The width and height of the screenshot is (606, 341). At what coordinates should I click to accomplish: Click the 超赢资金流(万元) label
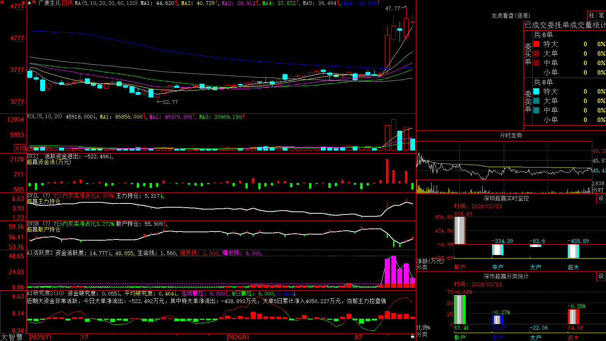pyautogui.click(x=49, y=162)
